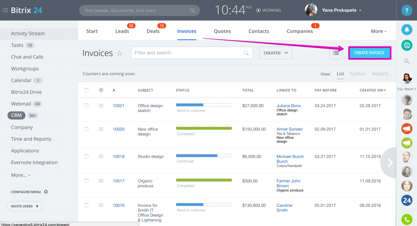Click magnifier inside Filter and search field
Screen dimensions: 417x226
coord(246,53)
